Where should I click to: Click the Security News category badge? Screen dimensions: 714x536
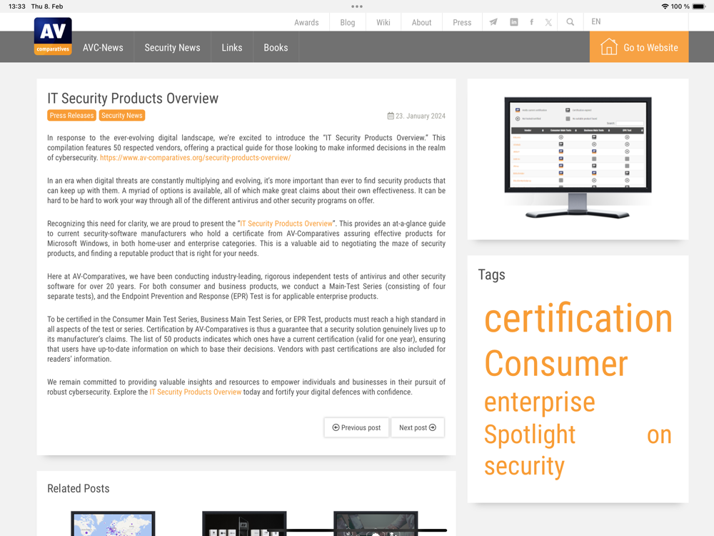121,115
